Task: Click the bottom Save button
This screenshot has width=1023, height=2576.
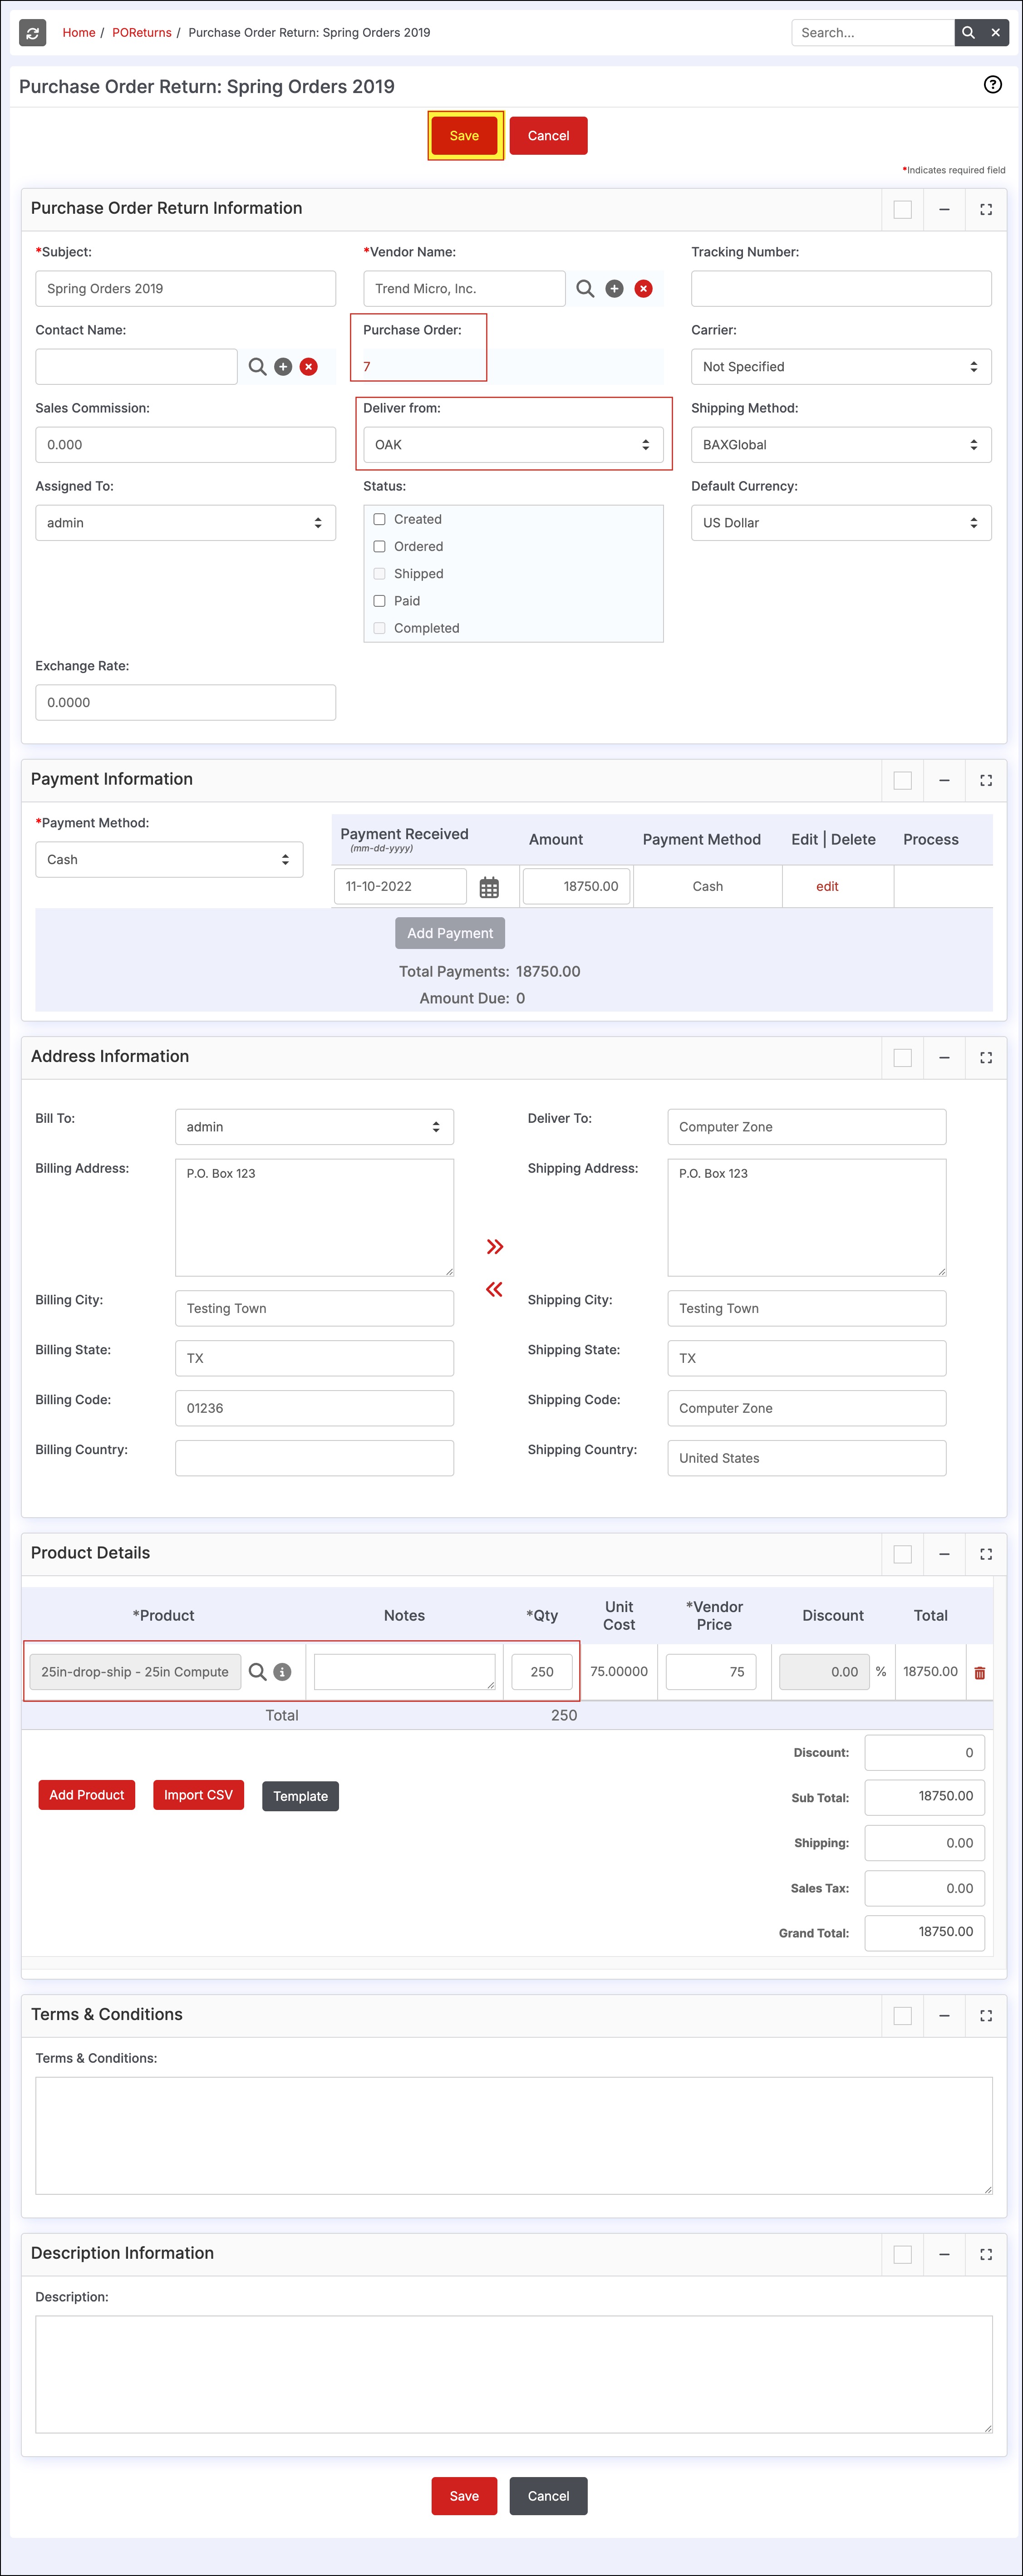Action: pos(464,2496)
